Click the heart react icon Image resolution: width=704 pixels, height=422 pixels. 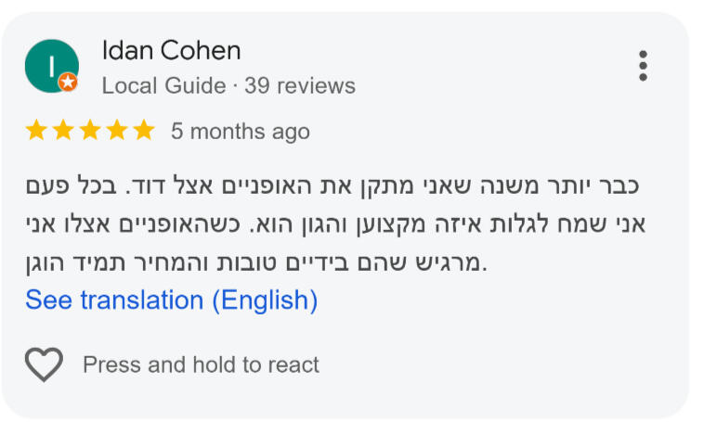tap(44, 364)
